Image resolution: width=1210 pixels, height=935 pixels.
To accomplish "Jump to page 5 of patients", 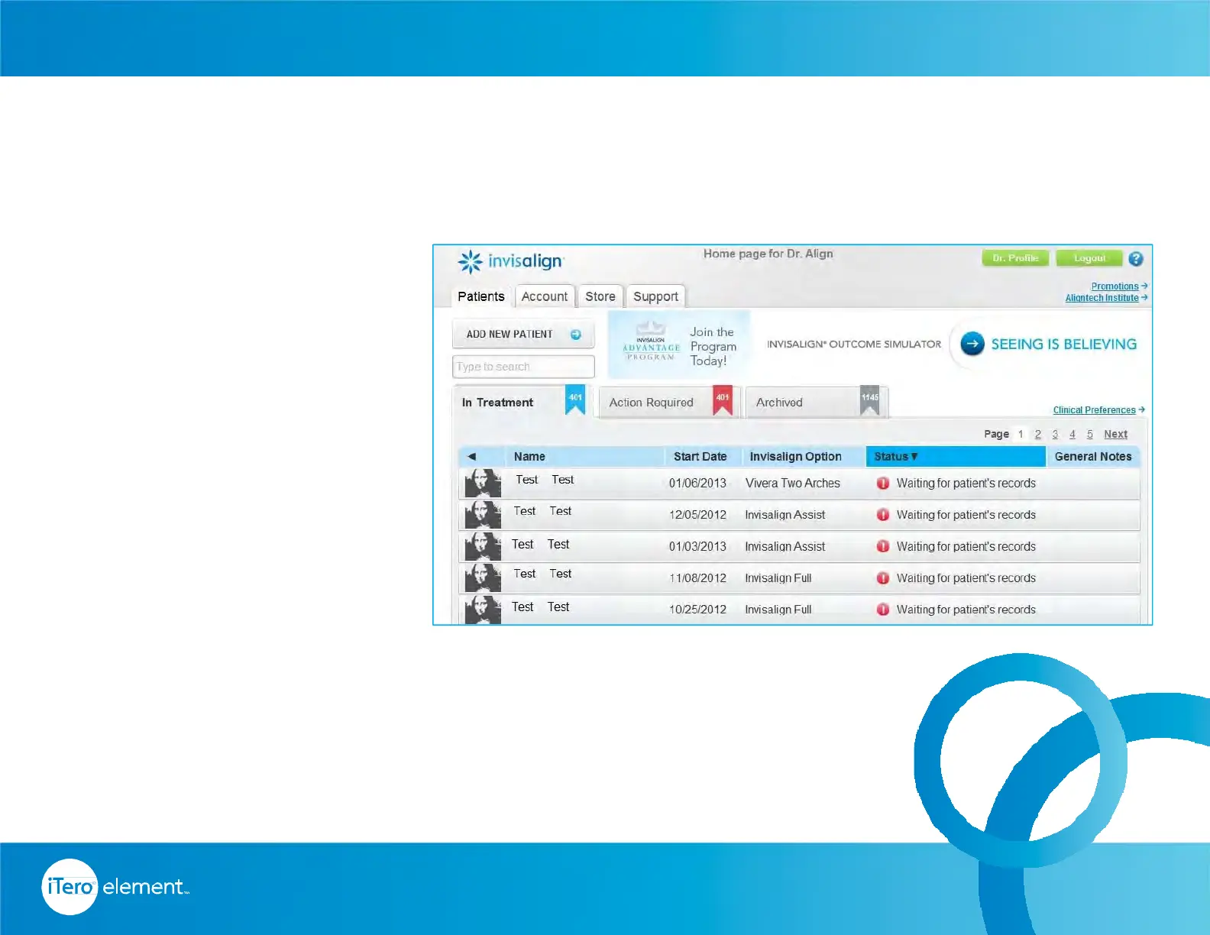I will coord(1090,434).
